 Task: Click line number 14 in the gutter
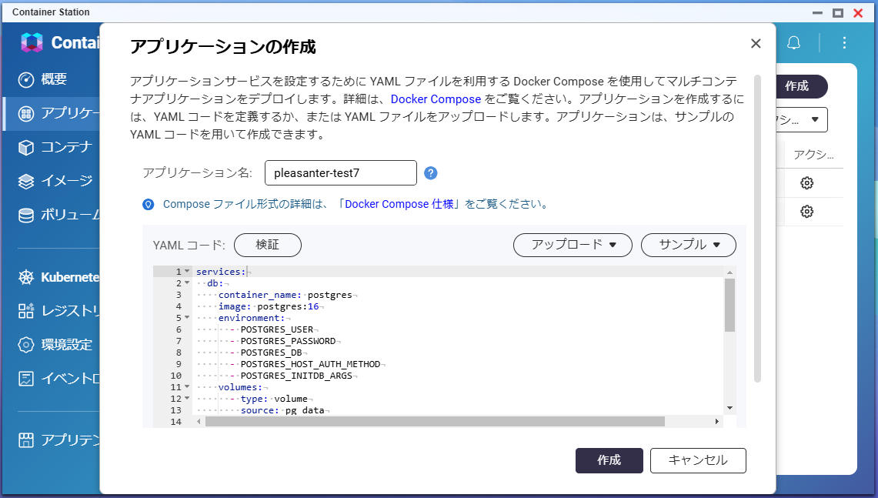coord(175,422)
